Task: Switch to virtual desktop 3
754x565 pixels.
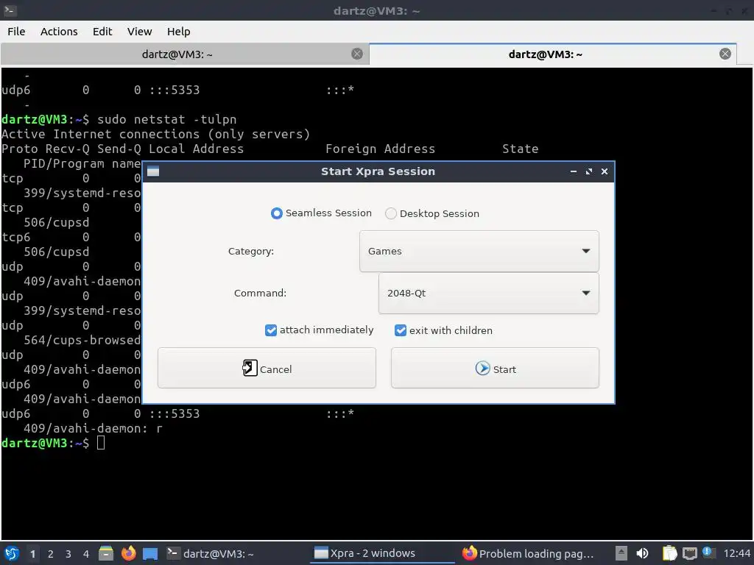Action: coord(68,554)
